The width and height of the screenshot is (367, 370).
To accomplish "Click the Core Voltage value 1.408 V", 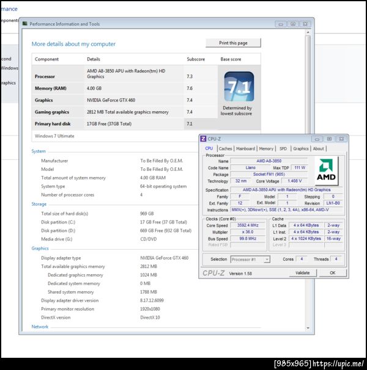I will coord(295,181).
